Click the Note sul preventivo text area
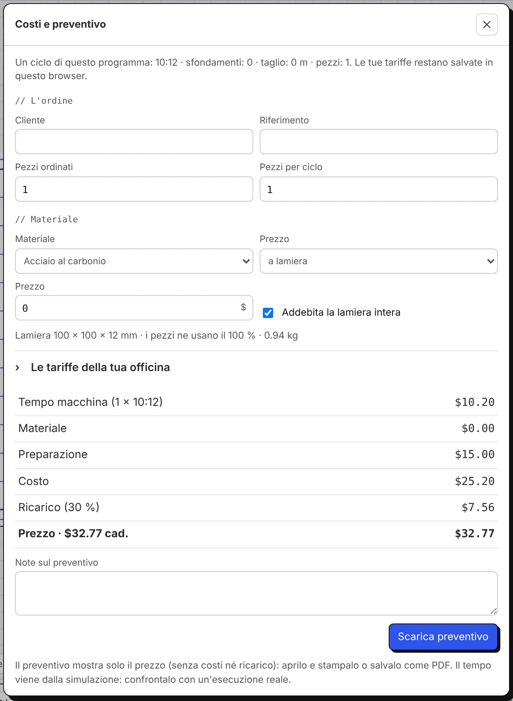The image size is (513, 701). click(x=256, y=593)
